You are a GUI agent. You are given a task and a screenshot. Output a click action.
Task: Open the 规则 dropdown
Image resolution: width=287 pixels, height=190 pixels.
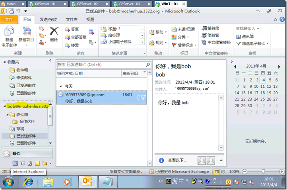pyautogui.click(x=158, y=43)
